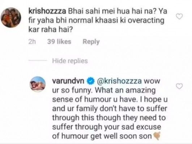Click the 2h timestamp on the comment

pyautogui.click(x=32, y=42)
